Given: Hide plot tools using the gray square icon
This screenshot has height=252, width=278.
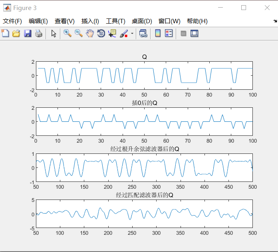Looking at the screenshot, I should (x=183, y=33).
